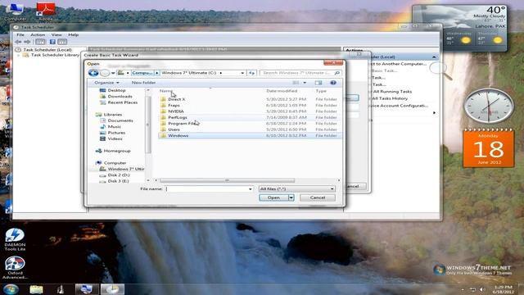Click the Forward arrow in Open dialog
Viewport: 524px width, 295px height.
(105, 73)
